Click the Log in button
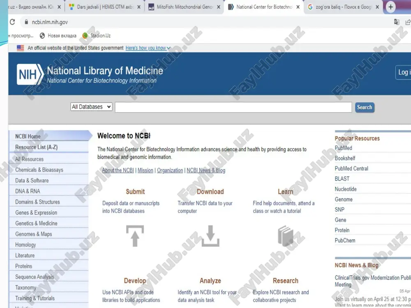 pos(403,72)
